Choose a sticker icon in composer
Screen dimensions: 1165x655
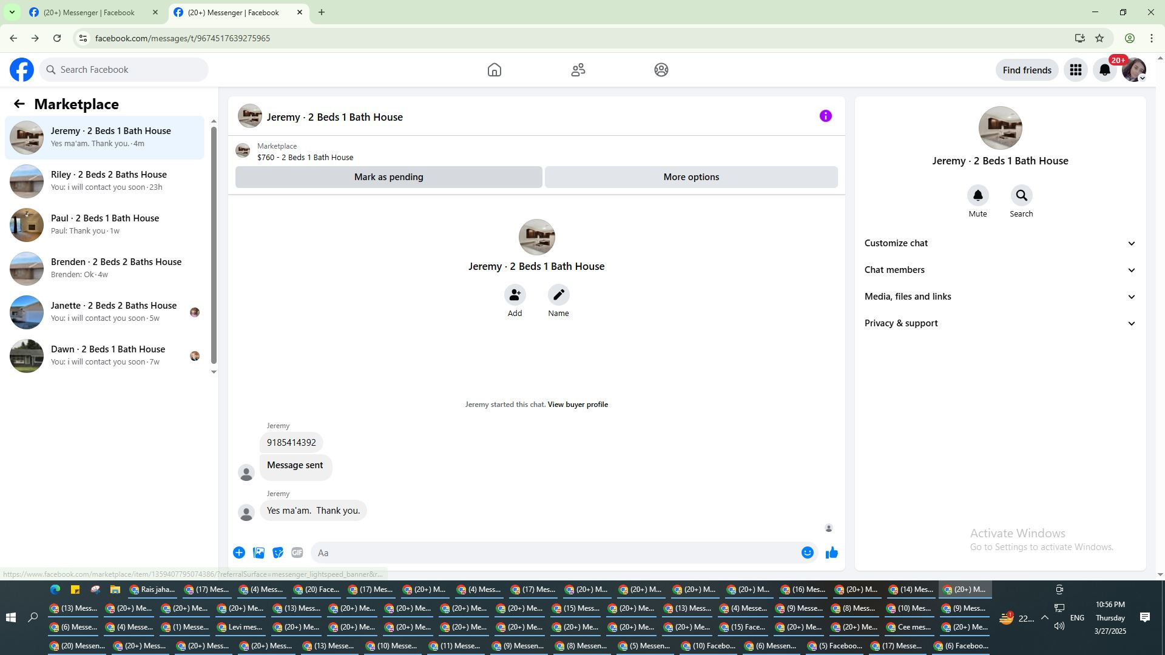tap(278, 553)
